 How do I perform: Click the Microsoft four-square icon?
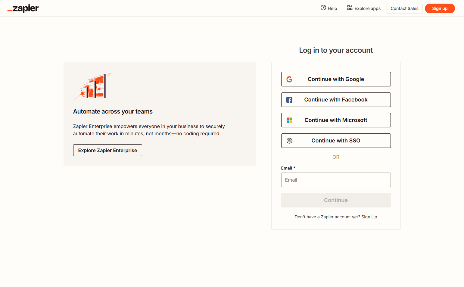click(x=289, y=120)
